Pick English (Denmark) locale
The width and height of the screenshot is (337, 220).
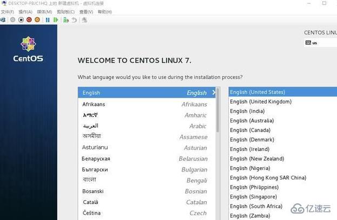[283, 140]
